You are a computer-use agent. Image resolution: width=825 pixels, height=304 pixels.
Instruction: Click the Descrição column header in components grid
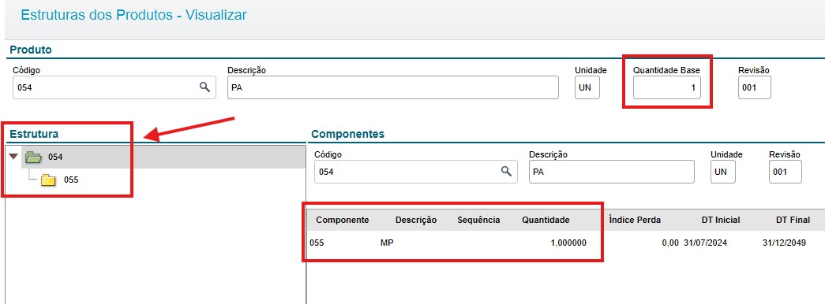pyautogui.click(x=416, y=220)
